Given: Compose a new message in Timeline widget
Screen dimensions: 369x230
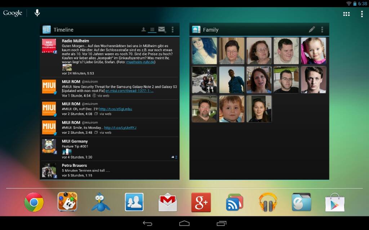Looking at the screenshot, I should point(162,29).
